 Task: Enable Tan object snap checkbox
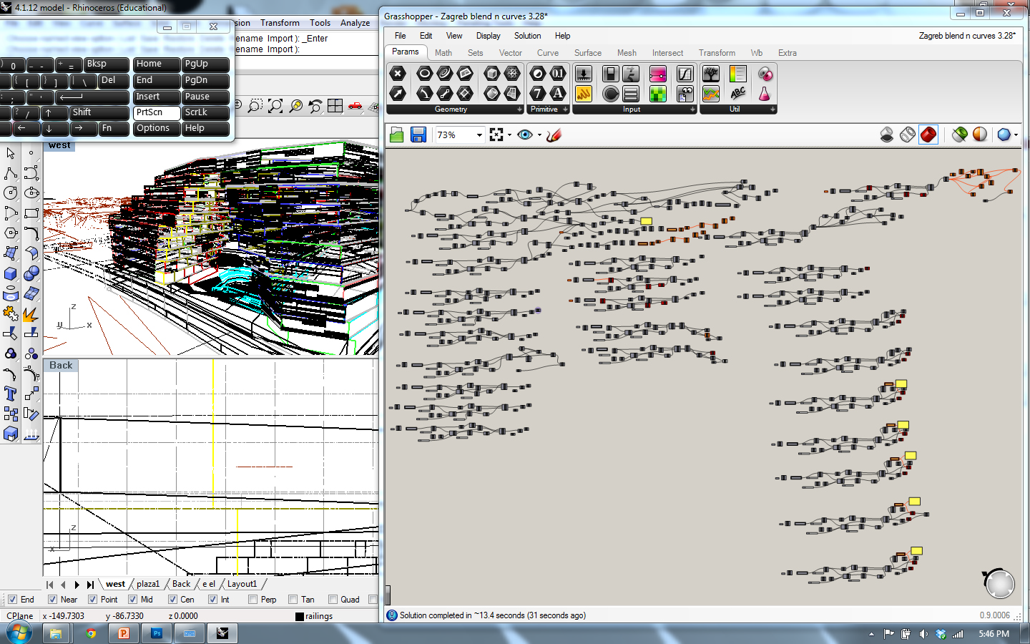[293, 600]
